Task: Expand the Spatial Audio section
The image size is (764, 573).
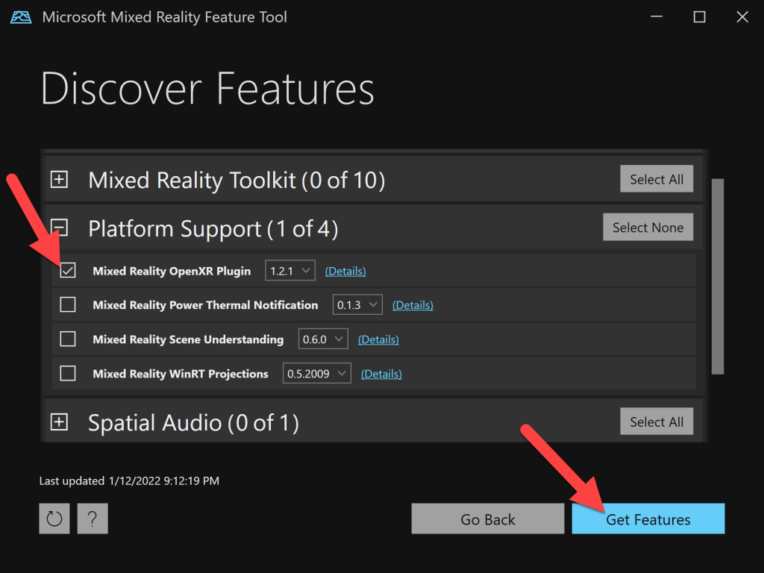Action: tap(60, 422)
